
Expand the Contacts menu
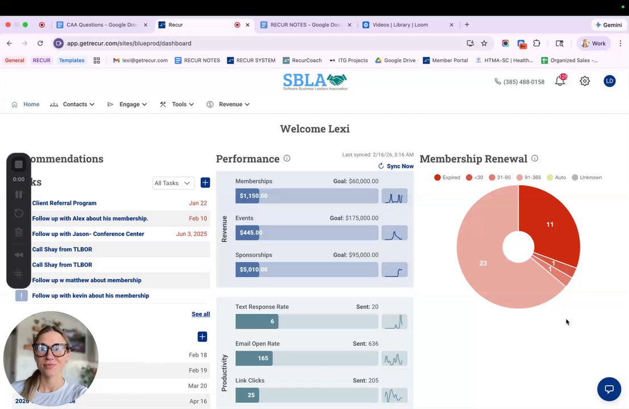pyautogui.click(x=72, y=105)
